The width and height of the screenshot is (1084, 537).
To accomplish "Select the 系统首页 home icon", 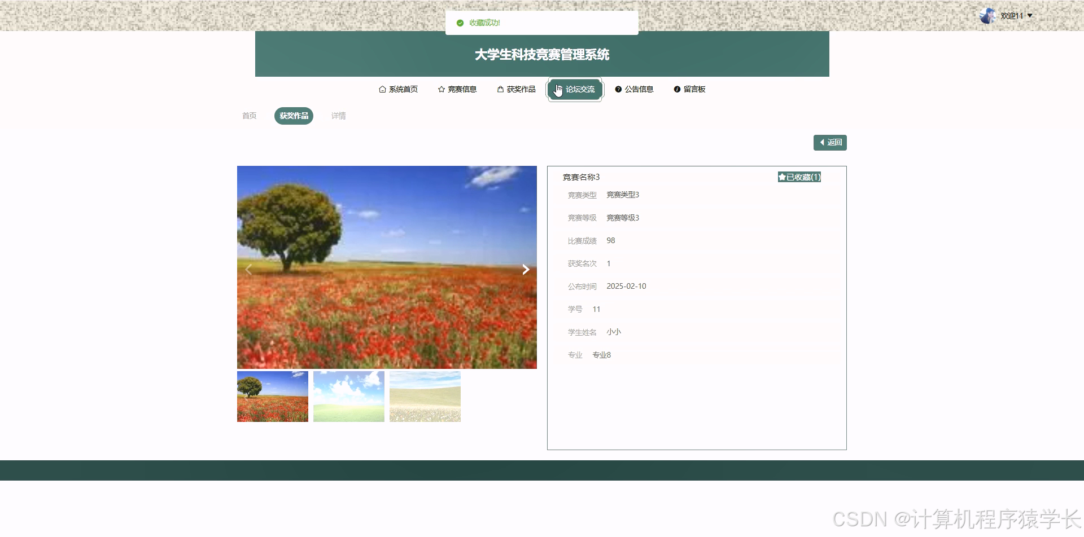I will (382, 89).
